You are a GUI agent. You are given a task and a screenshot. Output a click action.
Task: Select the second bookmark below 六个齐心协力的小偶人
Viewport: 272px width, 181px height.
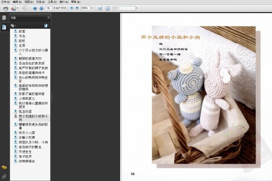click(32, 63)
